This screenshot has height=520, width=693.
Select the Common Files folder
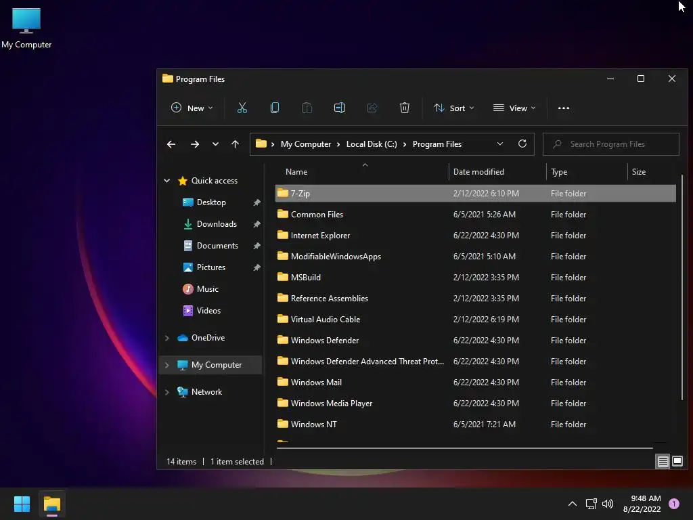[476, 215]
